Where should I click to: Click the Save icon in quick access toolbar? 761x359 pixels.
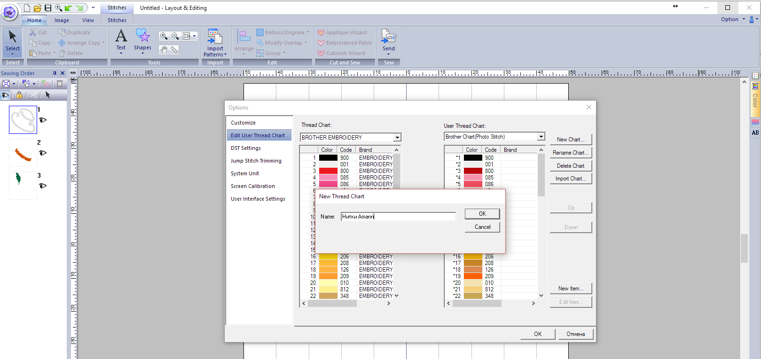click(x=48, y=8)
